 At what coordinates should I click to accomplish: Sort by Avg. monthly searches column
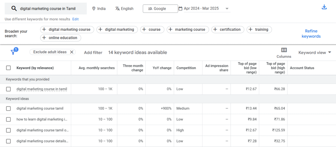coord(97,68)
